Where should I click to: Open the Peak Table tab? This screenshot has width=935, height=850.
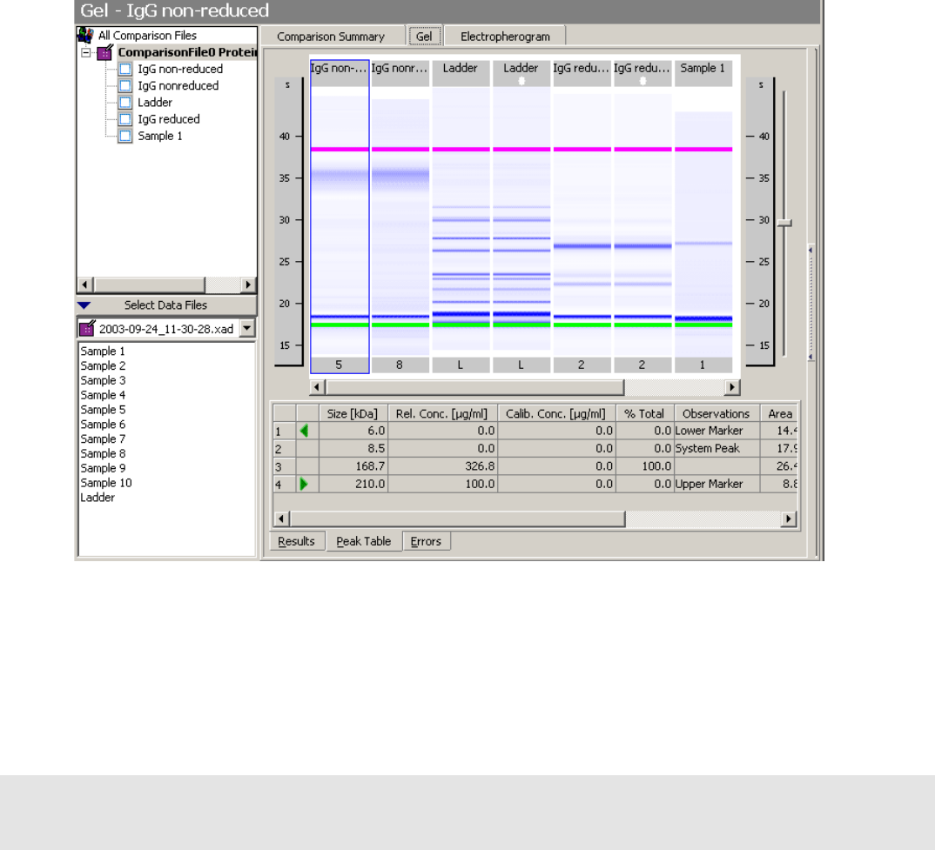click(364, 541)
